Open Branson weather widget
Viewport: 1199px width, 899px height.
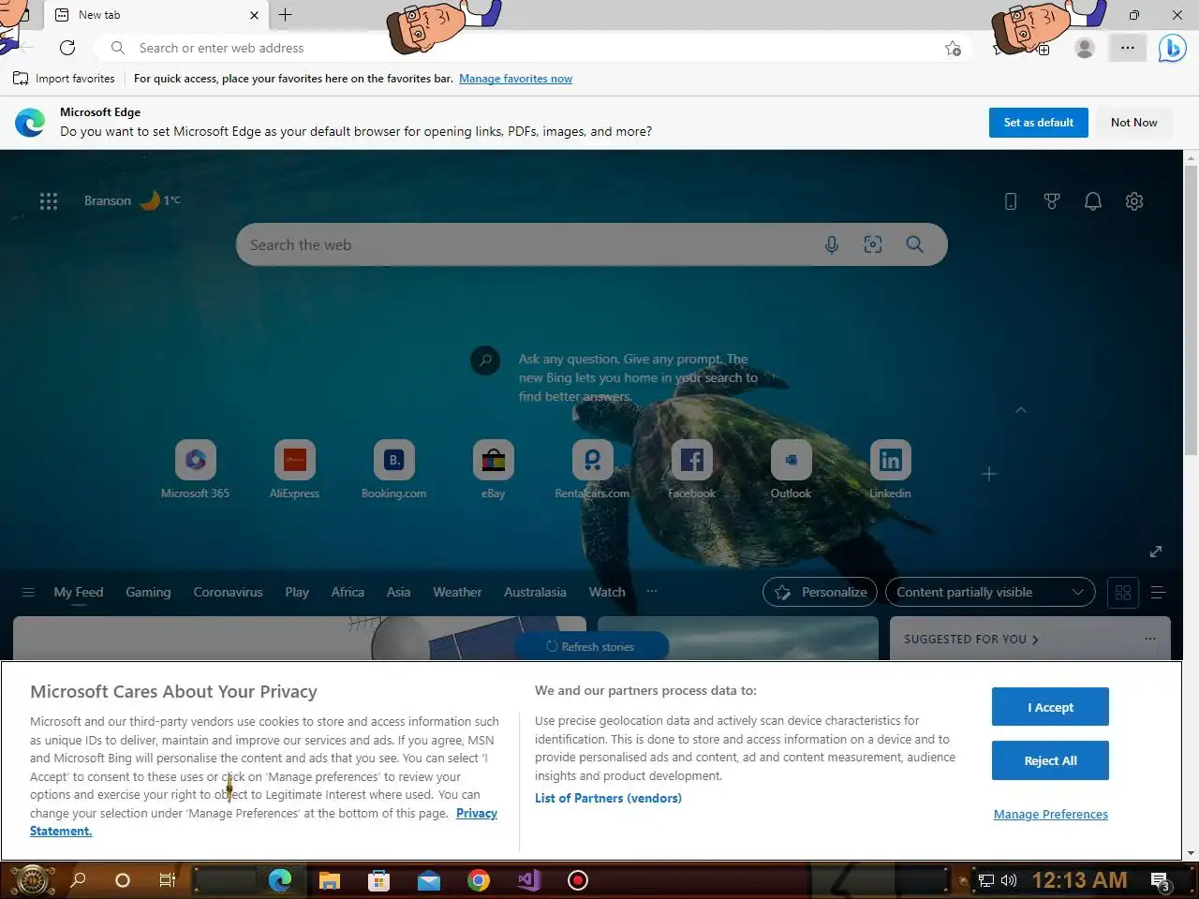(132, 200)
